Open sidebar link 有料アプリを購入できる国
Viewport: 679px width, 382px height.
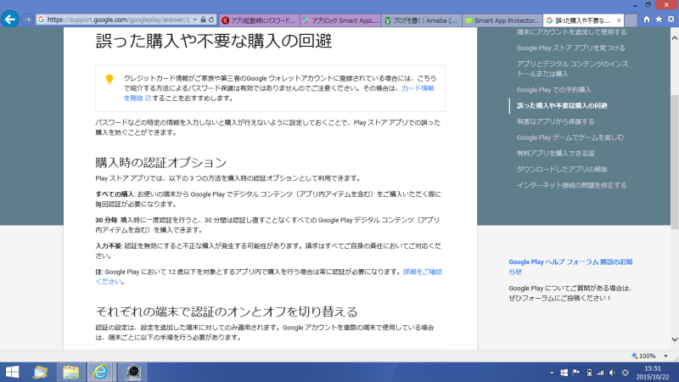coord(555,154)
